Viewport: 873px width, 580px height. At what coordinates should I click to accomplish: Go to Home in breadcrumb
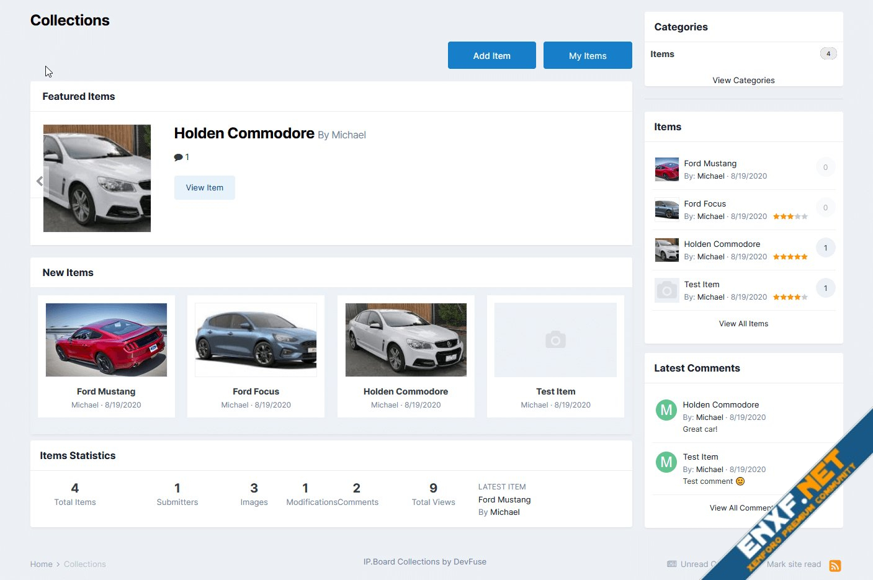(41, 564)
